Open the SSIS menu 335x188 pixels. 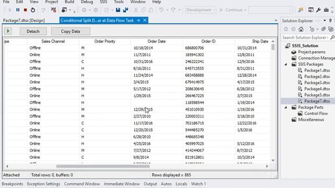point(104,2)
